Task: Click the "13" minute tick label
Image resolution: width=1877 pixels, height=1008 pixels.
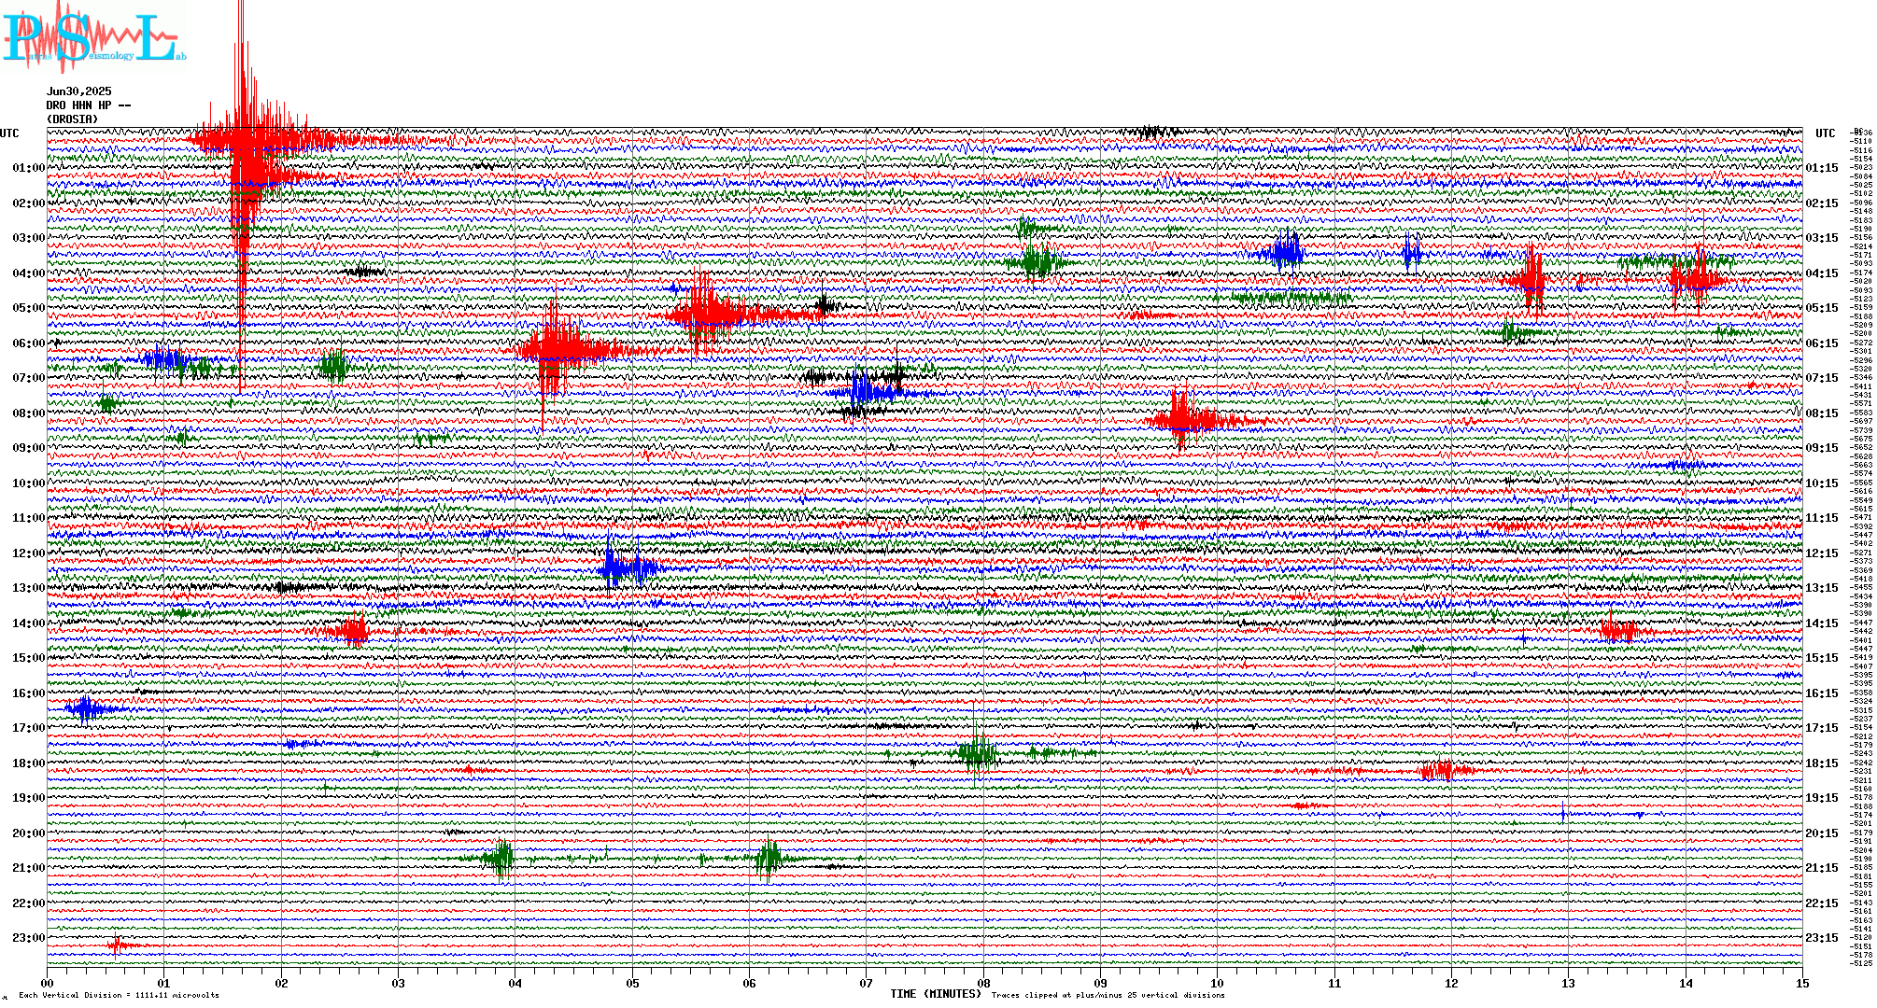Action: tap(1569, 983)
